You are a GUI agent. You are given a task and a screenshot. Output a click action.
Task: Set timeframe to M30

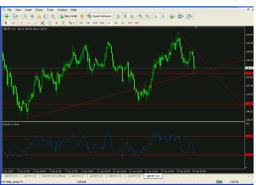(x=102, y=23)
